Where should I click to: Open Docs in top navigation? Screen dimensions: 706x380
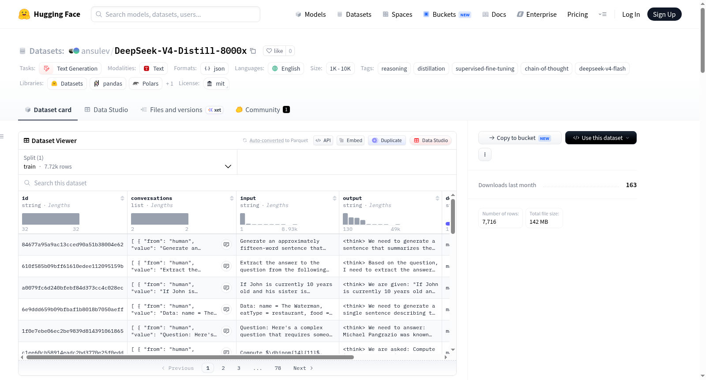click(494, 14)
